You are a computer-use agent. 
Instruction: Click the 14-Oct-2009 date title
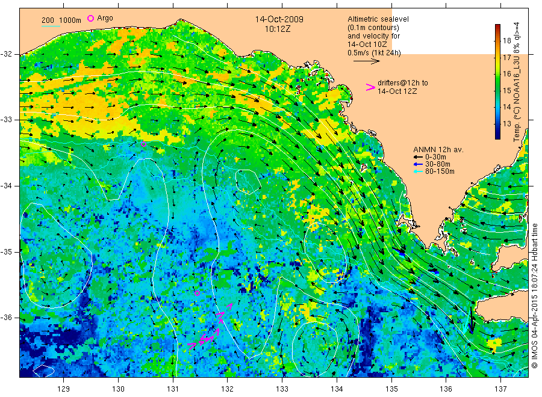[279, 19]
